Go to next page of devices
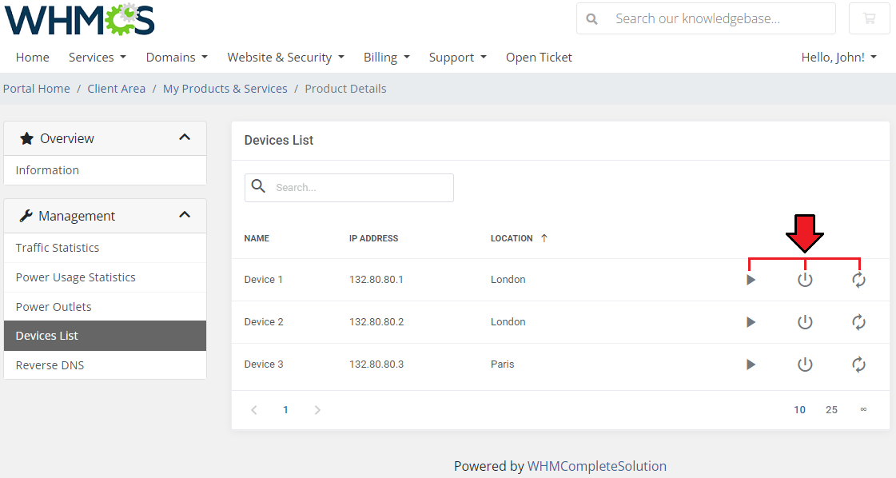The height and width of the screenshot is (478, 896). point(317,410)
